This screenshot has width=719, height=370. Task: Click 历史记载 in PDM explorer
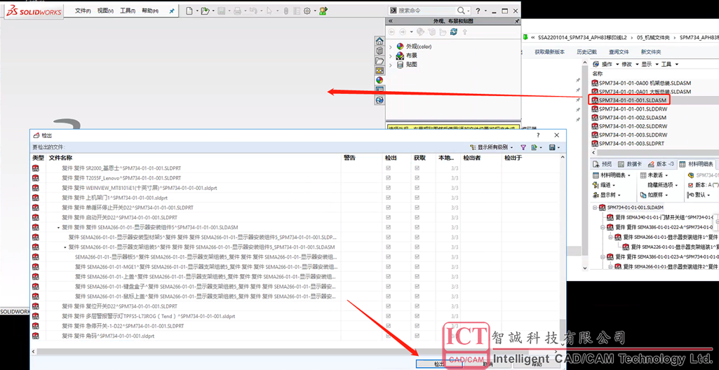(x=586, y=52)
